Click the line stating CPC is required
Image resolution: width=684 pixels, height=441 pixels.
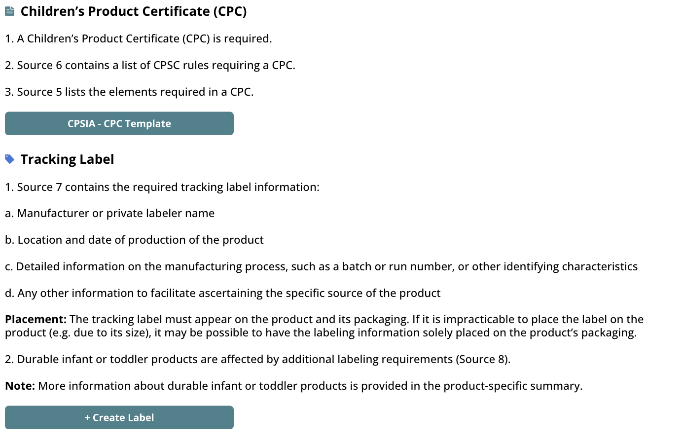point(139,38)
